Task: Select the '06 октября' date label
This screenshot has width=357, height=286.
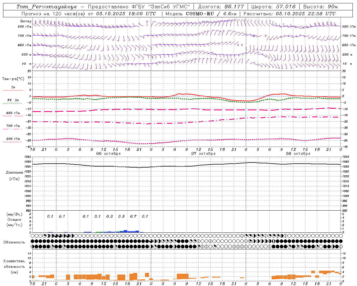Action: click(x=108, y=153)
